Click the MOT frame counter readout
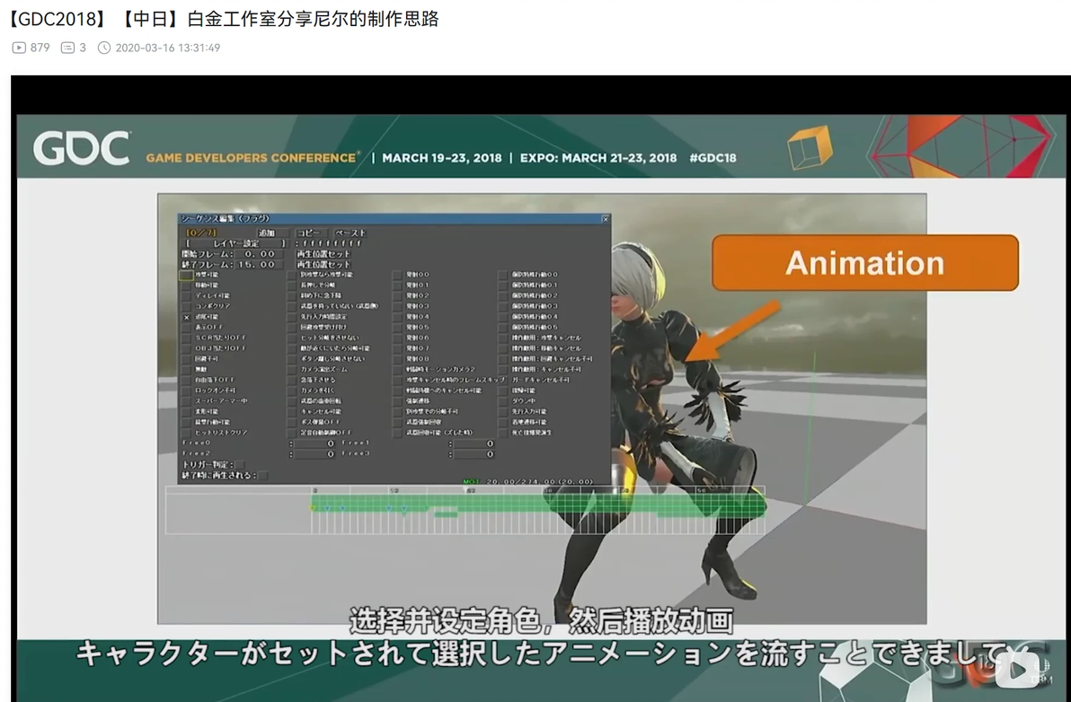The image size is (1071, 702). 528,482
